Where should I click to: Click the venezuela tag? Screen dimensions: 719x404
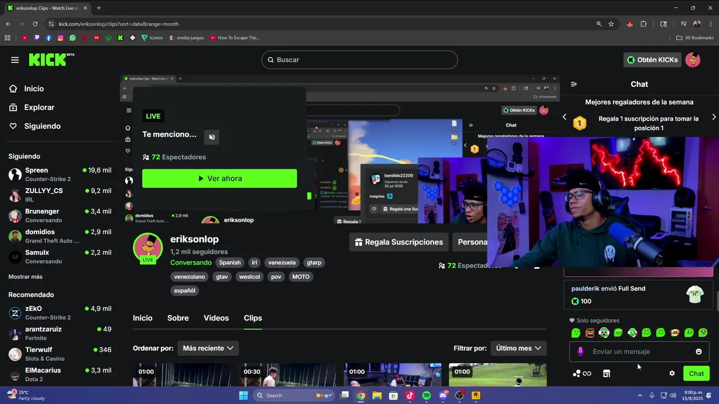point(282,263)
